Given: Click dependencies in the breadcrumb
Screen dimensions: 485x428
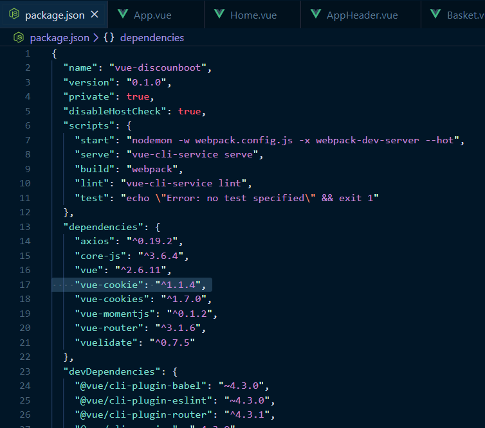Looking at the screenshot, I should 152,38.
